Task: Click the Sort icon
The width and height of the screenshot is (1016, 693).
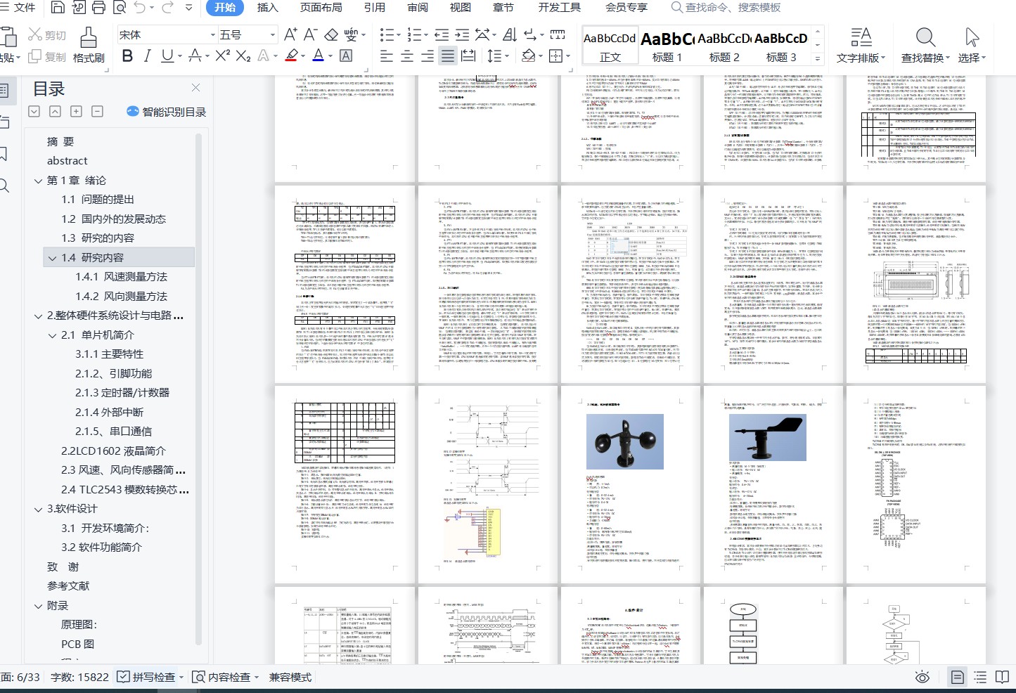Action: [x=510, y=34]
